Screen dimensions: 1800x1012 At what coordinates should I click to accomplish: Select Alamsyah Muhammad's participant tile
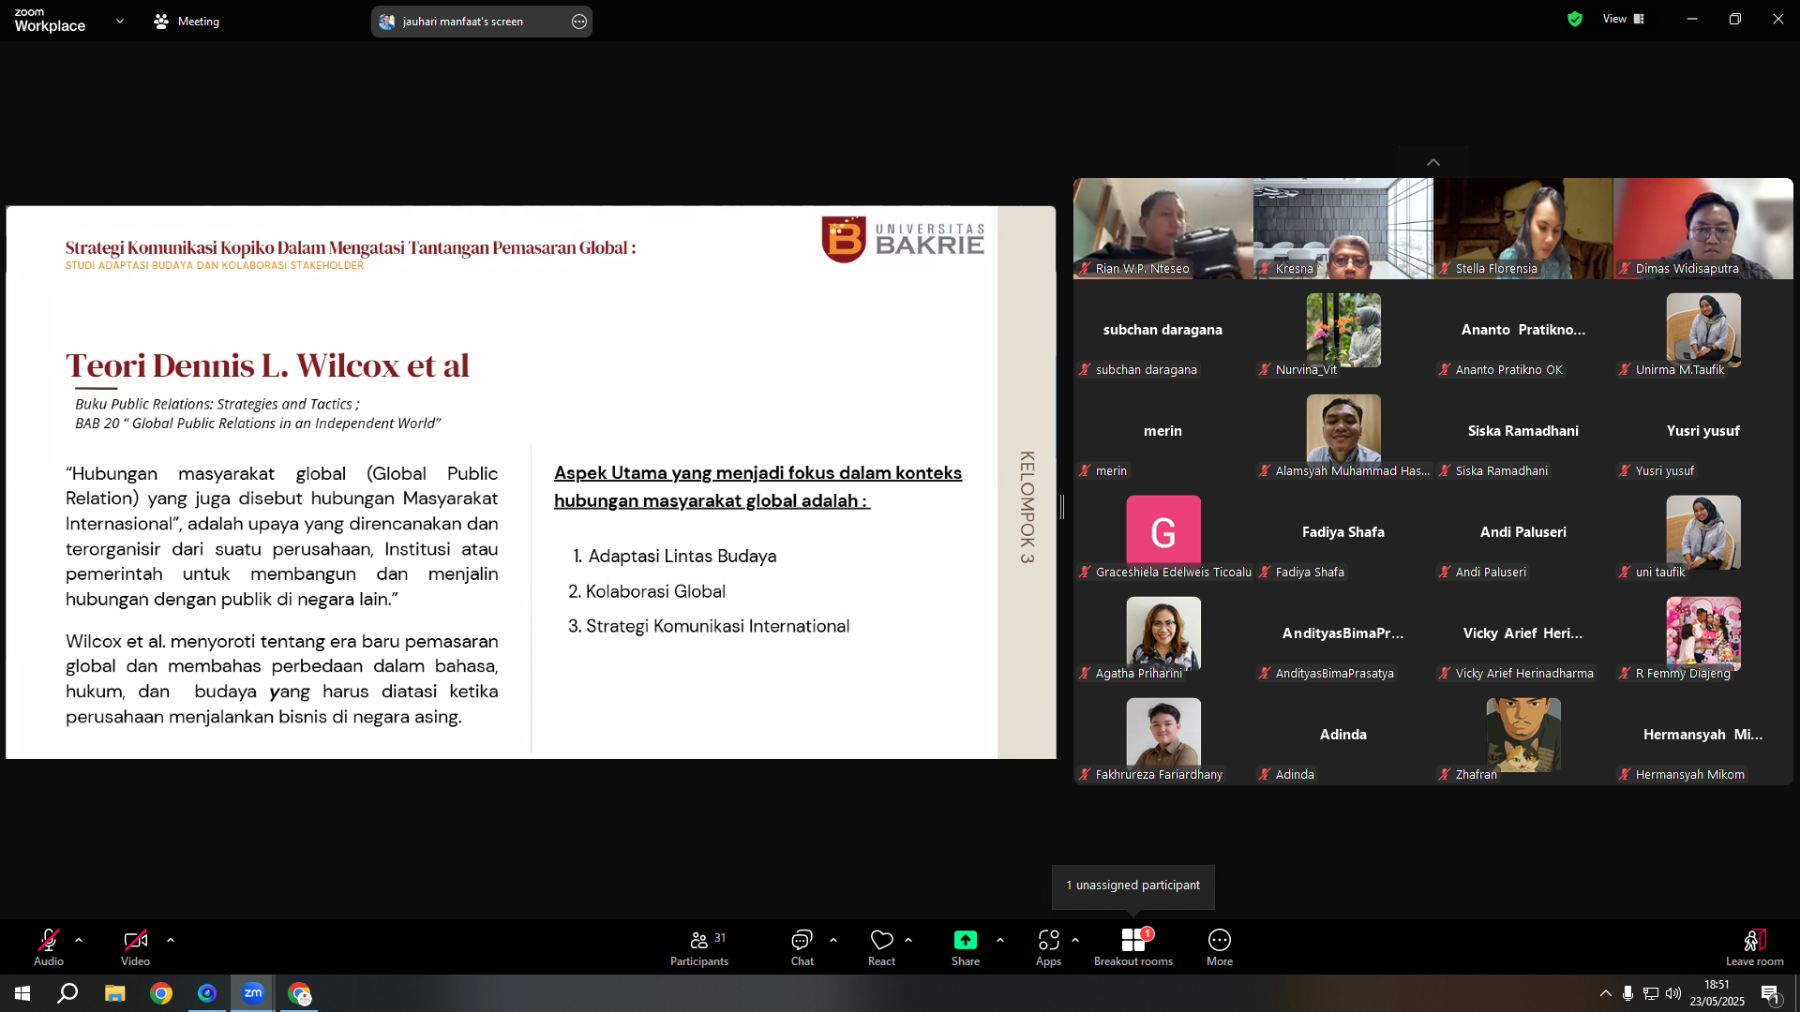(x=1342, y=431)
